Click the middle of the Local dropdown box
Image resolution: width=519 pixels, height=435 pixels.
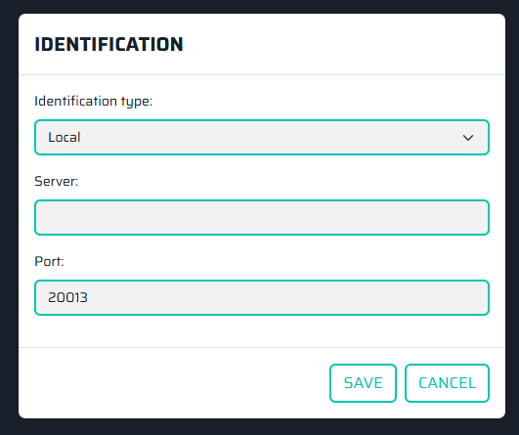point(262,138)
